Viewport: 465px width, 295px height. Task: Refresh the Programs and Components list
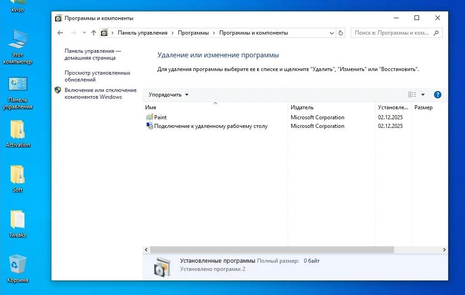(341, 33)
